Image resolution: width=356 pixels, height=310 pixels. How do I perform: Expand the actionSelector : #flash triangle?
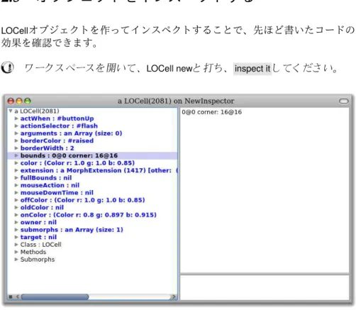coord(16,126)
